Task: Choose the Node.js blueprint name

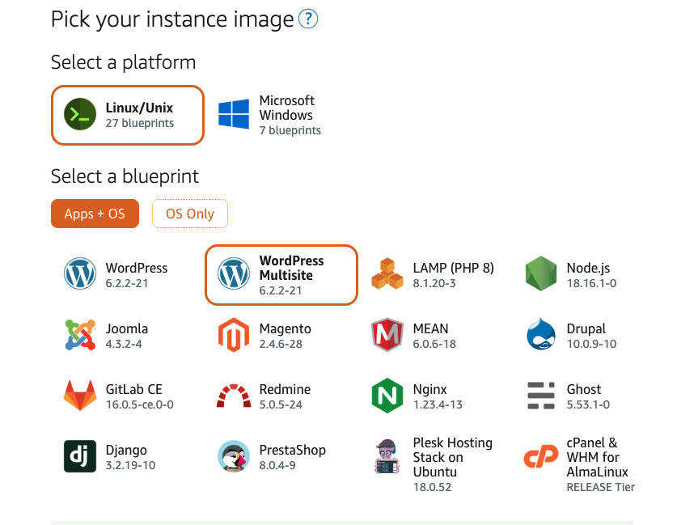Action: pyautogui.click(x=588, y=268)
